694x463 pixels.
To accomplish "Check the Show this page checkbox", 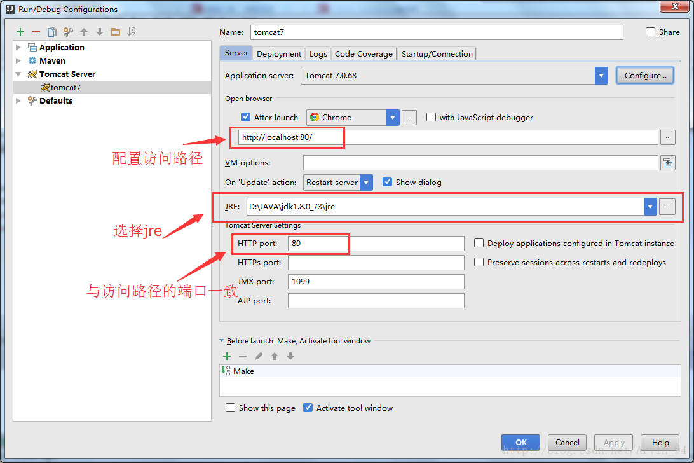I will pos(230,408).
